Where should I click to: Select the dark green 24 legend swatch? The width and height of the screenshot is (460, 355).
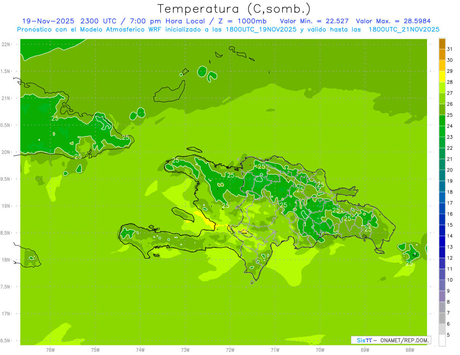tap(442, 121)
